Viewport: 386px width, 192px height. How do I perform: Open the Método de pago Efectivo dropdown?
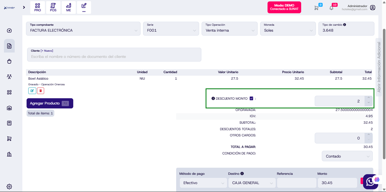203,183
